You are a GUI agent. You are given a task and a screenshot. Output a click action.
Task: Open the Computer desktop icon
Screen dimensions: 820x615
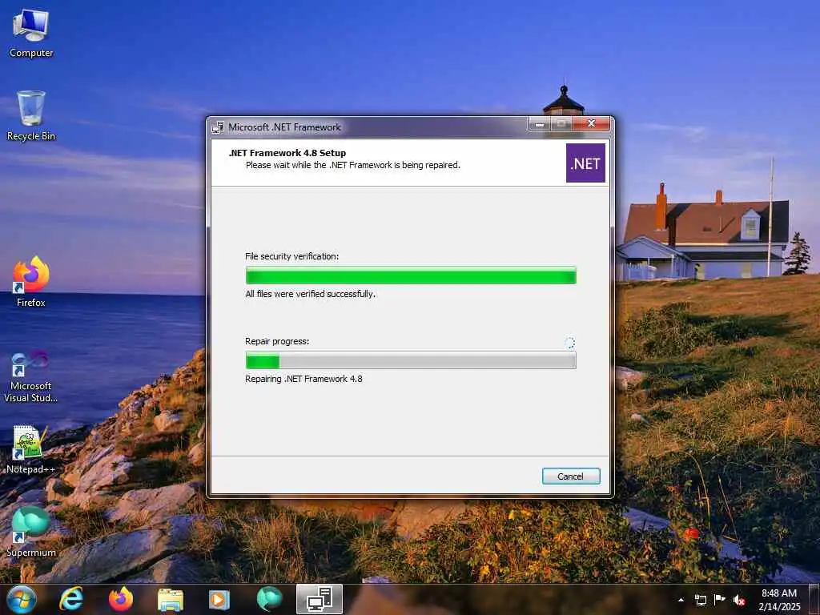[x=31, y=34]
